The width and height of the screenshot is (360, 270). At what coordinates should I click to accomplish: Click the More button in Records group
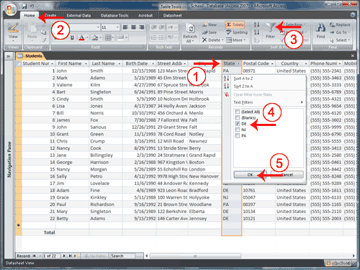[235, 40]
